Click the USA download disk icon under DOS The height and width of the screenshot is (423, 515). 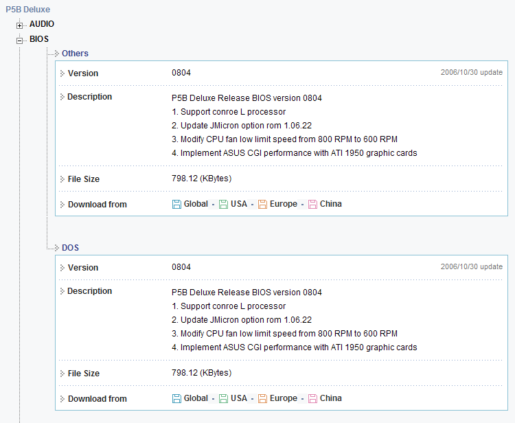(x=223, y=399)
